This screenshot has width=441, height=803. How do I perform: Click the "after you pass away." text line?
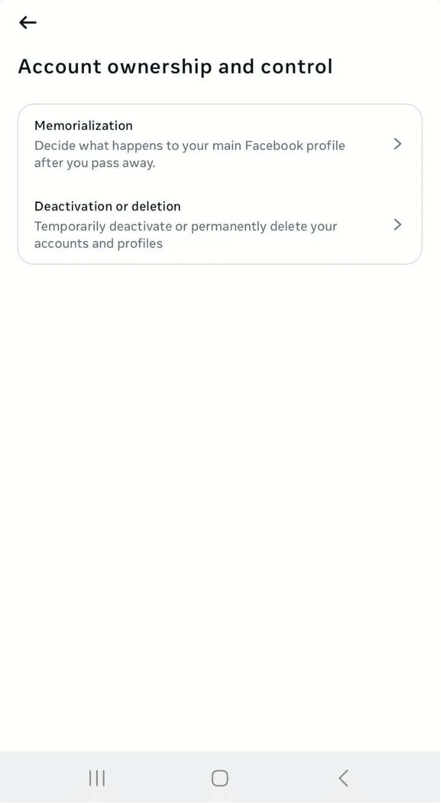(x=95, y=163)
